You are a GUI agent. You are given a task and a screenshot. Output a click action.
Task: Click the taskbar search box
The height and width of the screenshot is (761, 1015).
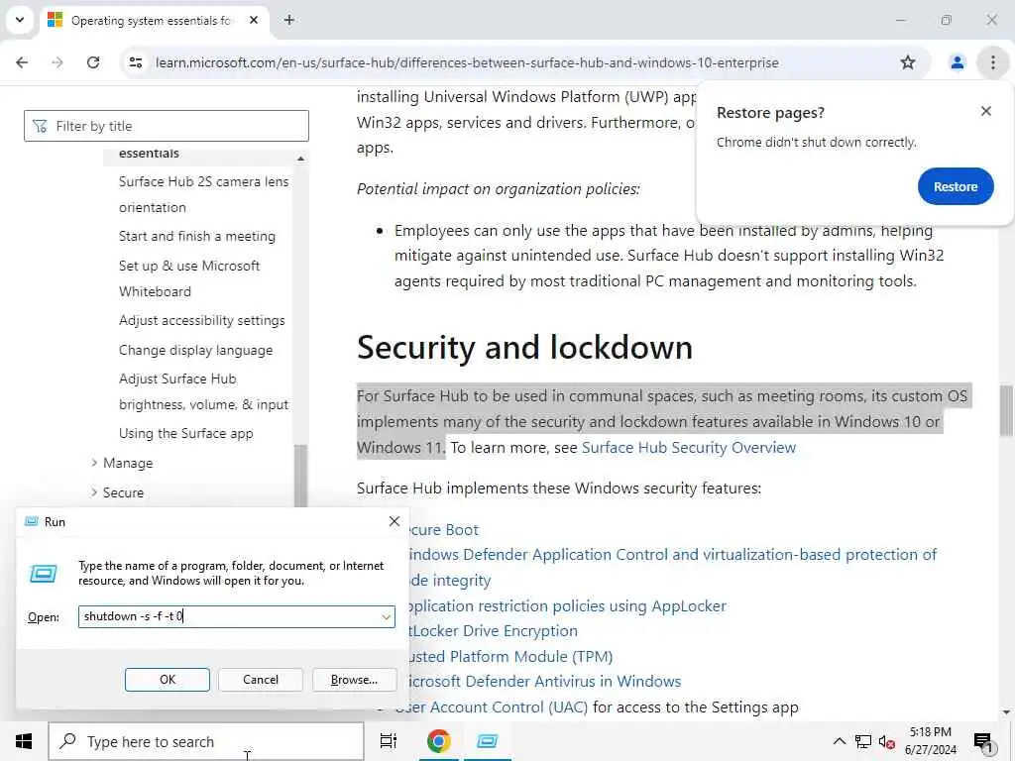coord(206,741)
